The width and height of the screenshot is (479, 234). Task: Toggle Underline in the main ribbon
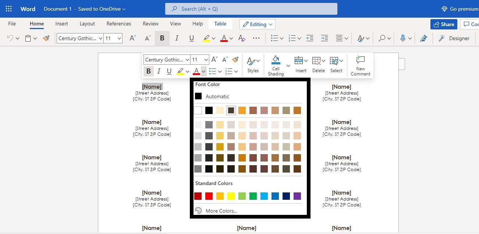(191, 38)
